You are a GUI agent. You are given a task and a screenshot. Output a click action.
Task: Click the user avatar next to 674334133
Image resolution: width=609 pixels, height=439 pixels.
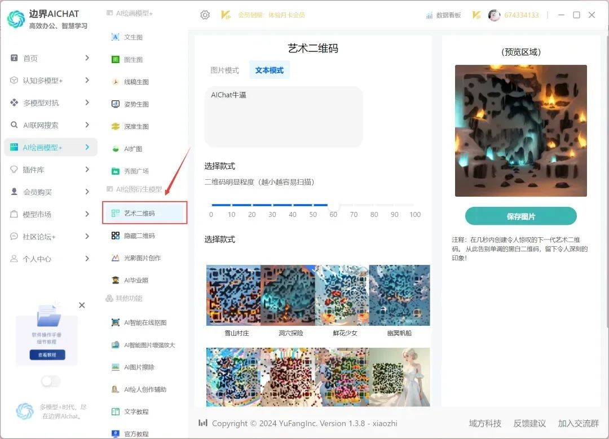click(x=494, y=15)
